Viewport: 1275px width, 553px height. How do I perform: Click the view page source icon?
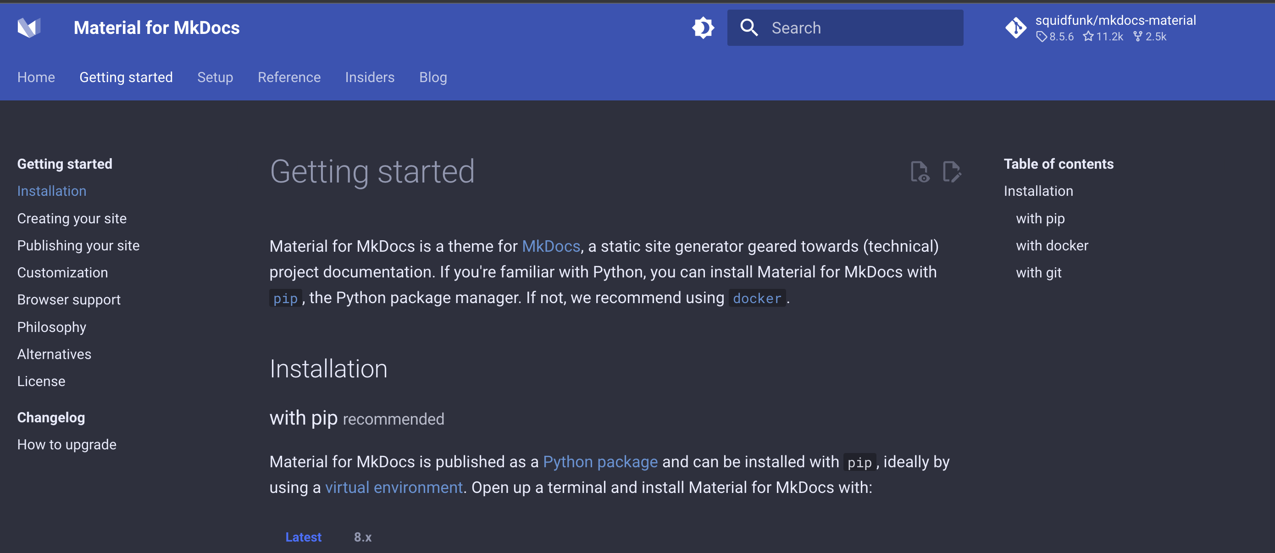(x=920, y=171)
